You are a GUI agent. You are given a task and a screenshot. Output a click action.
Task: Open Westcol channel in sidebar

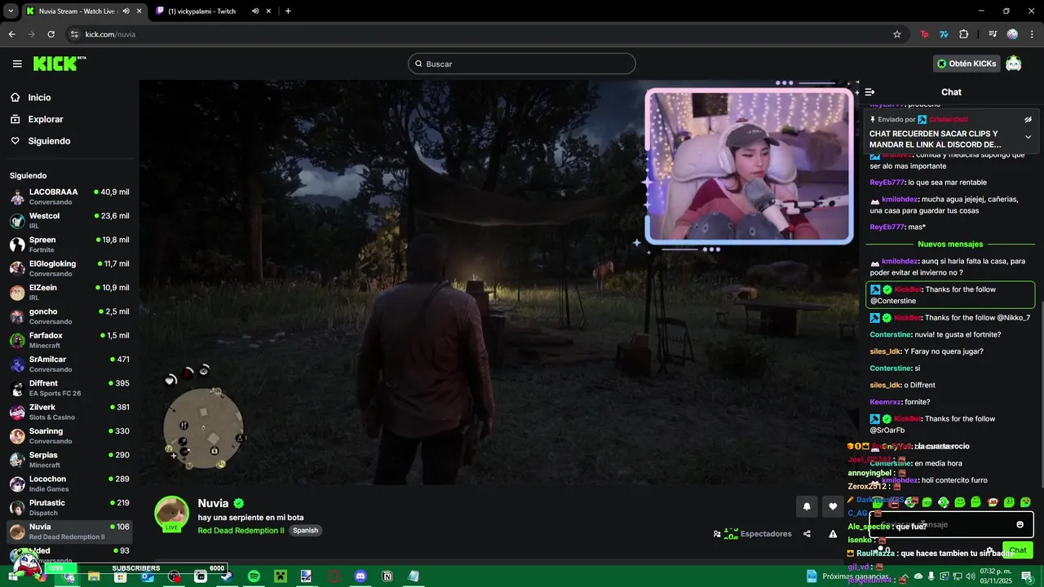(69, 220)
